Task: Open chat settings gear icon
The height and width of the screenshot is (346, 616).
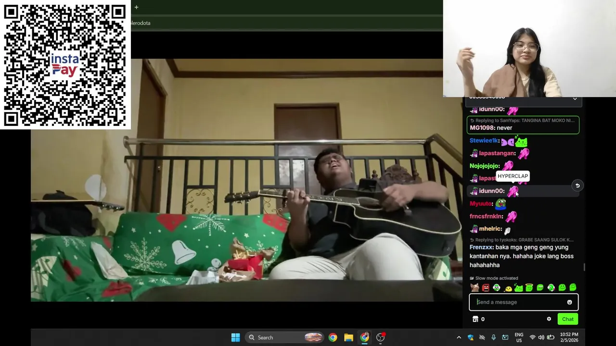Action: point(549,319)
